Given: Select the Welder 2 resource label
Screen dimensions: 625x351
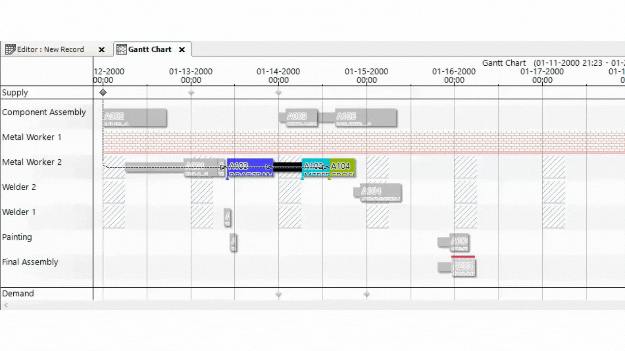Looking at the screenshot, I should (x=19, y=187).
